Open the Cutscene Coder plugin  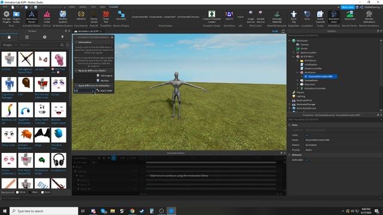coord(47,17)
